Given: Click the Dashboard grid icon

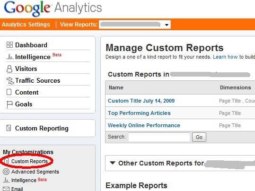Looking at the screenshot, I should pyautogui.click(x=9, y=45).
